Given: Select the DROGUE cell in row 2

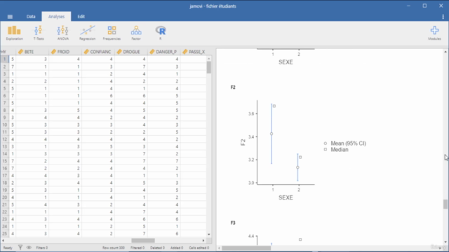Looking at the screenshot, I should (x=131, y=66).
